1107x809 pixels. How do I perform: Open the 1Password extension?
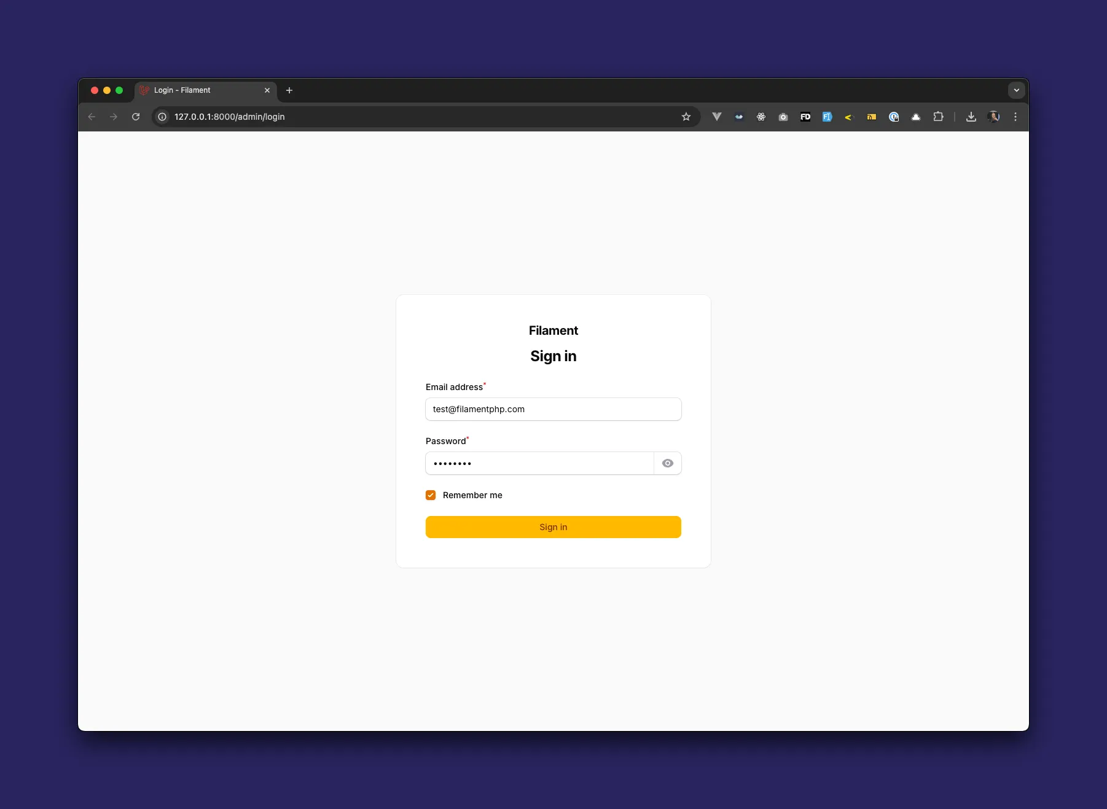click(x=894, y=117)
